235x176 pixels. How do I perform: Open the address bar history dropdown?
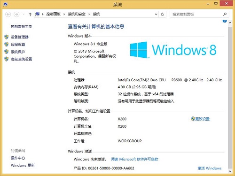pyautogui.click(x=156, y=15)
